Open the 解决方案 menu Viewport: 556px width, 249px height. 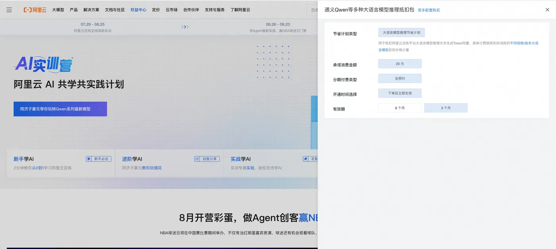[91, 10]
